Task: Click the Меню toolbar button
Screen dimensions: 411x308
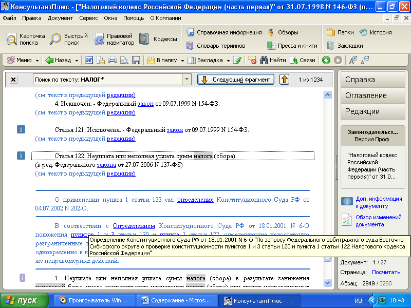Action: [20, 60]
